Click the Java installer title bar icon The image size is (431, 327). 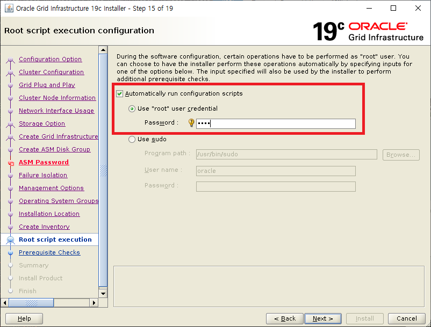point(9,8)
